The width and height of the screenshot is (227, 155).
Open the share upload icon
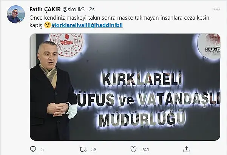pyautogui.click(x=186, y=149)
